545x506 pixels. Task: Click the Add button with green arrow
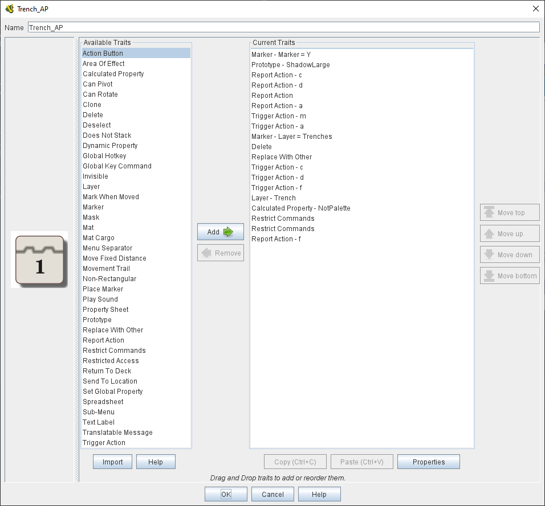tap(220, 232)
